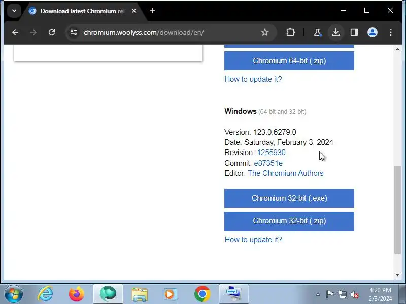Open revision 1255930 link
The width and height of the screenshot is (406, 304).
271,153
